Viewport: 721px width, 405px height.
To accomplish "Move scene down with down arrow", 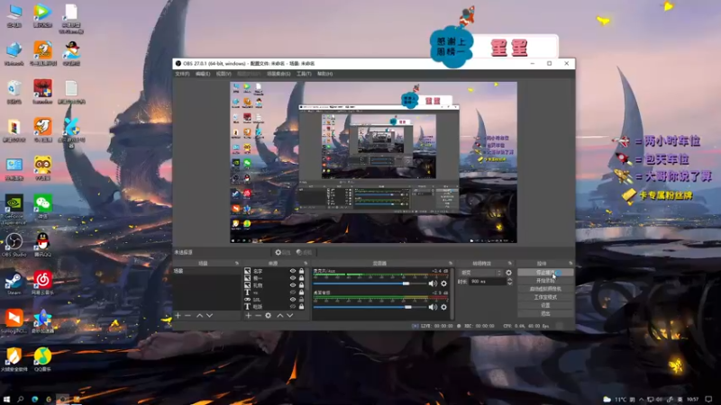I will pyautogui.click(x=210, y=316).
